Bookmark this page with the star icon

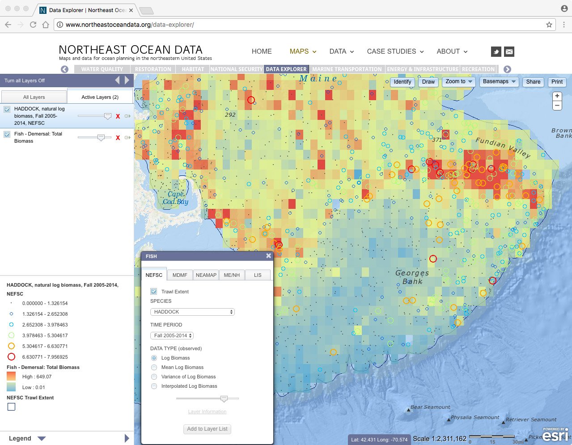pyautogui.click(x=549, y=25)
